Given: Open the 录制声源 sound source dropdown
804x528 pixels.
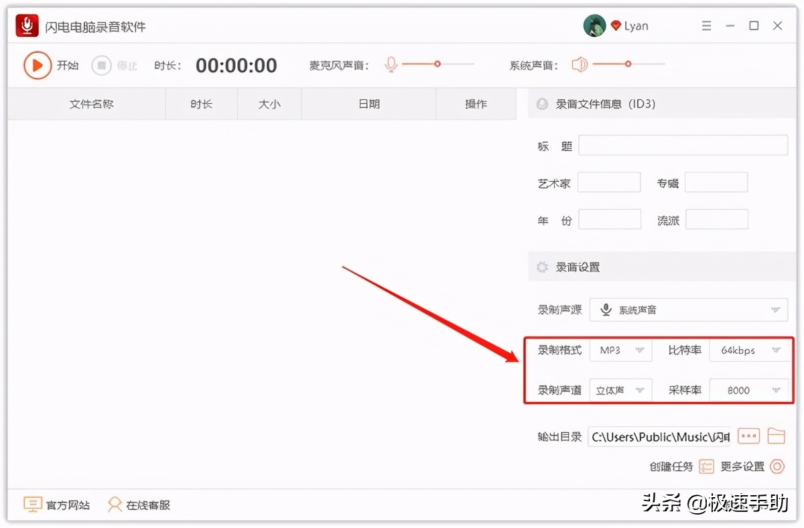Looking at the screenshot, I should click(689, 310).
